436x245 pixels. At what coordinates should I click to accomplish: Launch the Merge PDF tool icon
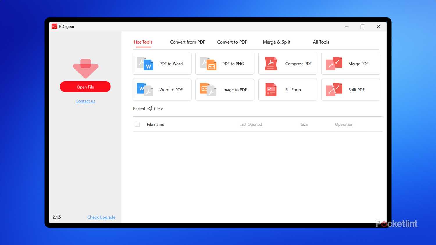tap(334, 64)
